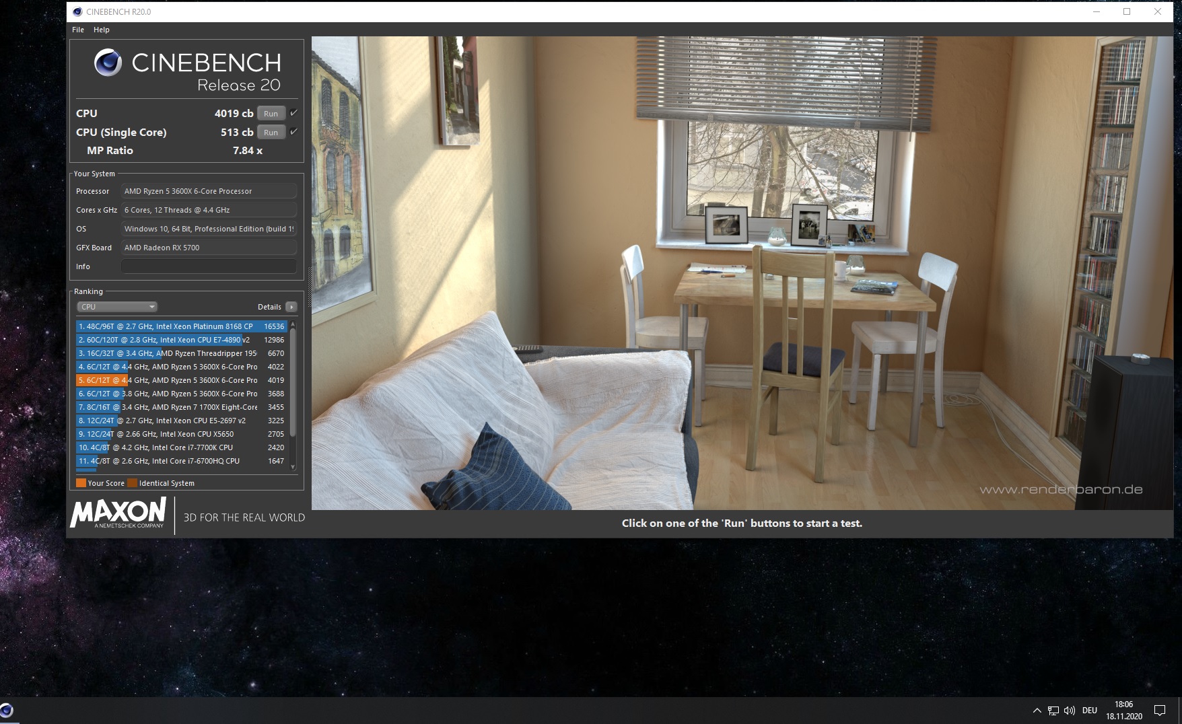1182x724 pixels.
Task: Select Core i7-7700K ranking row
Action: click(x=182, y=447)
